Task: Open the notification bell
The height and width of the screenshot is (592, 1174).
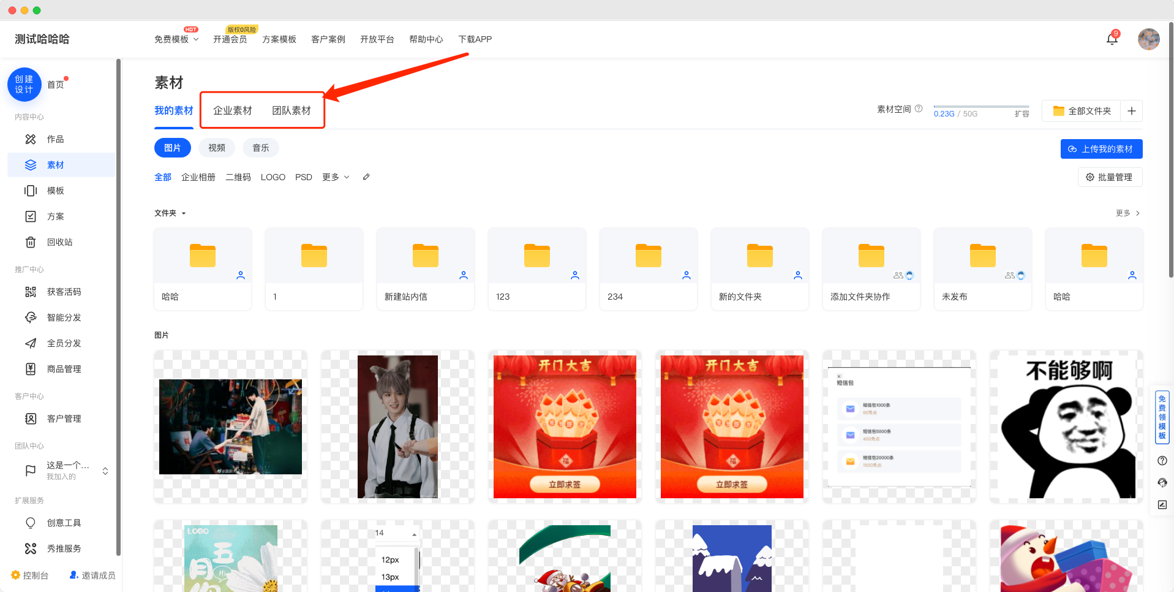Action: pos(1112,39)
